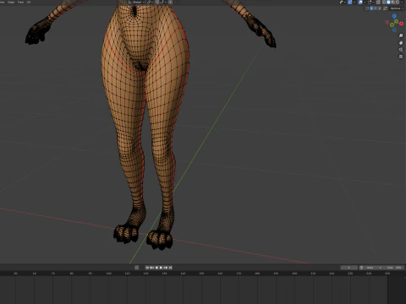This screenshot has width=406, height=304.
Task: Open the UV menu in viewport header
Action: pyautogui.click(x=29, y=2)
